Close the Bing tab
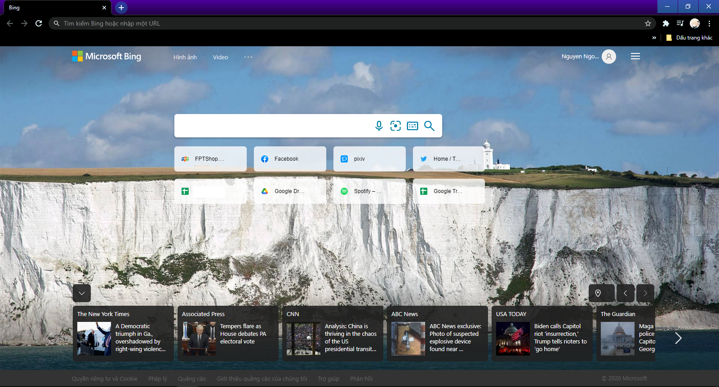 click(x=104, y=8)
